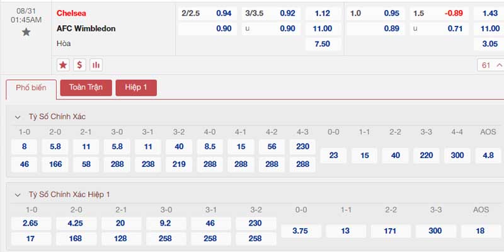
Task: Open the Chelsea team link
Action: (x=71, y=13)
